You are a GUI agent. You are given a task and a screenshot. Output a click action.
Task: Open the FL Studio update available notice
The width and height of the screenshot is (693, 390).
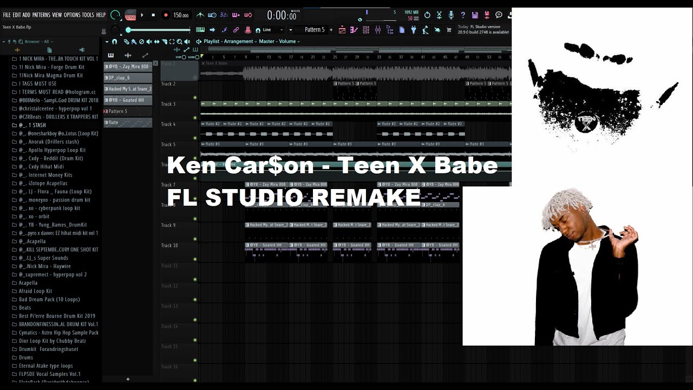pos(483,29)
